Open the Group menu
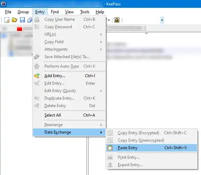Screen dimensions: 201x175 pos(23,12)
